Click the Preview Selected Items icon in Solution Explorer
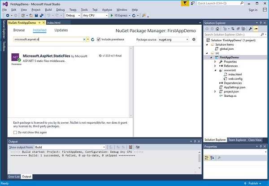 (256, 29)
